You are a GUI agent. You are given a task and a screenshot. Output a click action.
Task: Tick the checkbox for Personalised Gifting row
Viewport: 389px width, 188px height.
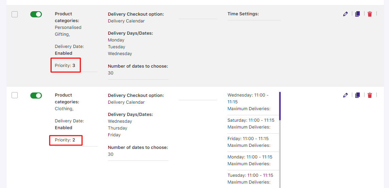[15, 14]
